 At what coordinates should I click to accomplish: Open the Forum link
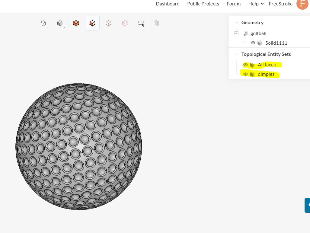[234, 4]
